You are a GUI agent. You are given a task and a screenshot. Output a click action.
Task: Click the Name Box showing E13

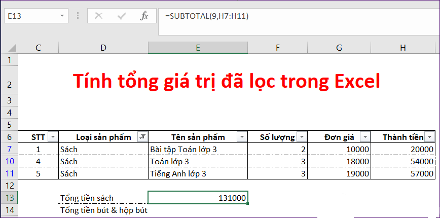pyautogui.click(x=31, y=16)
